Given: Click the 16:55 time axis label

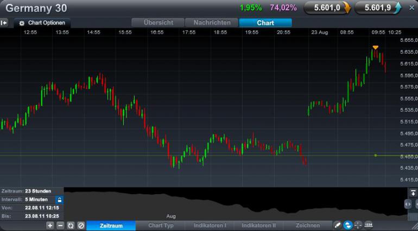Looking at the screenshot, I should 157,32.
